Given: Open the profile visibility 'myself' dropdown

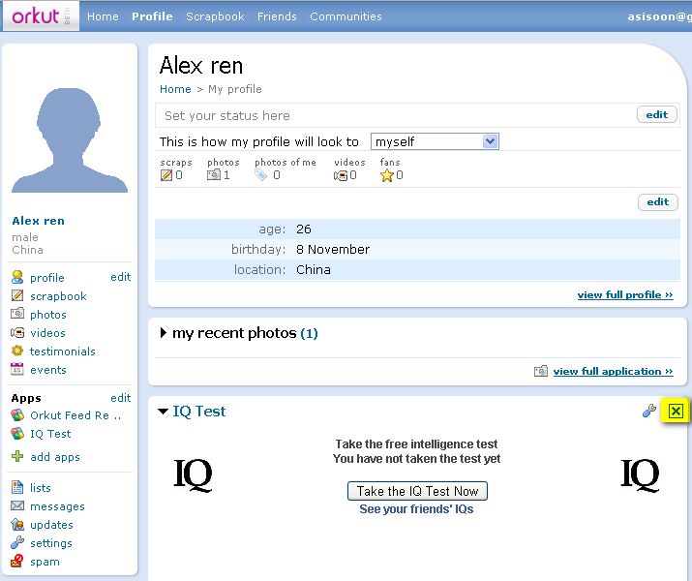Looking at the screenshot, I should pyautogui.click(x=435, y=141).
